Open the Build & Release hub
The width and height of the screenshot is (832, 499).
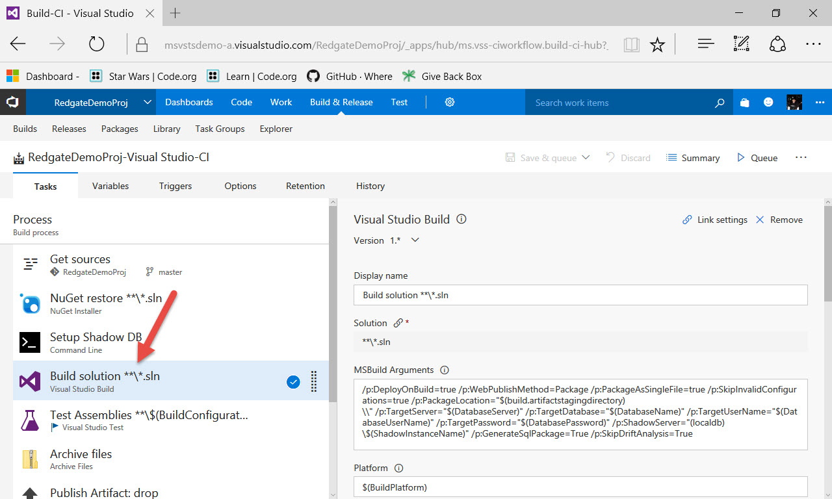click(341, 102)
